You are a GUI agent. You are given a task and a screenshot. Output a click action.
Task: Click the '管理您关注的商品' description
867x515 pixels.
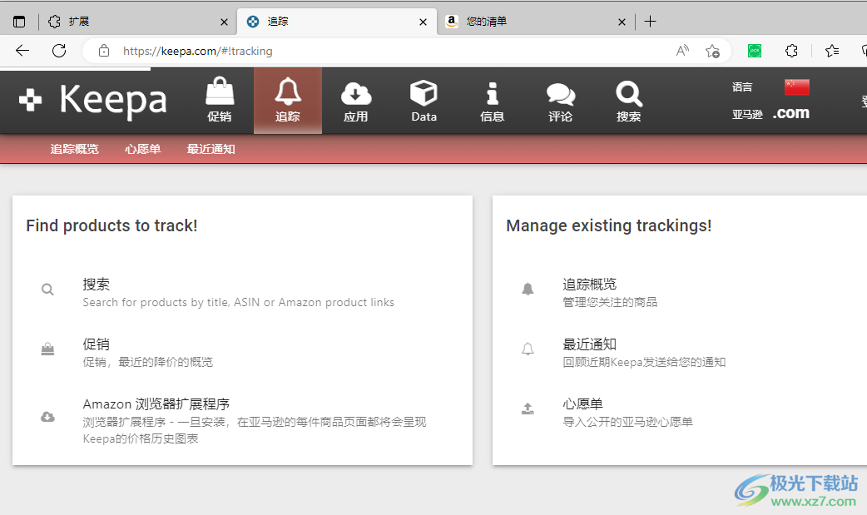click(610, 302)
